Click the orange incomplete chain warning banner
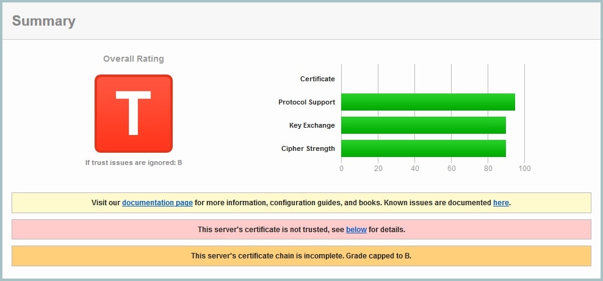603x281 pixels. pyautogui.click(x=301, y=256)
